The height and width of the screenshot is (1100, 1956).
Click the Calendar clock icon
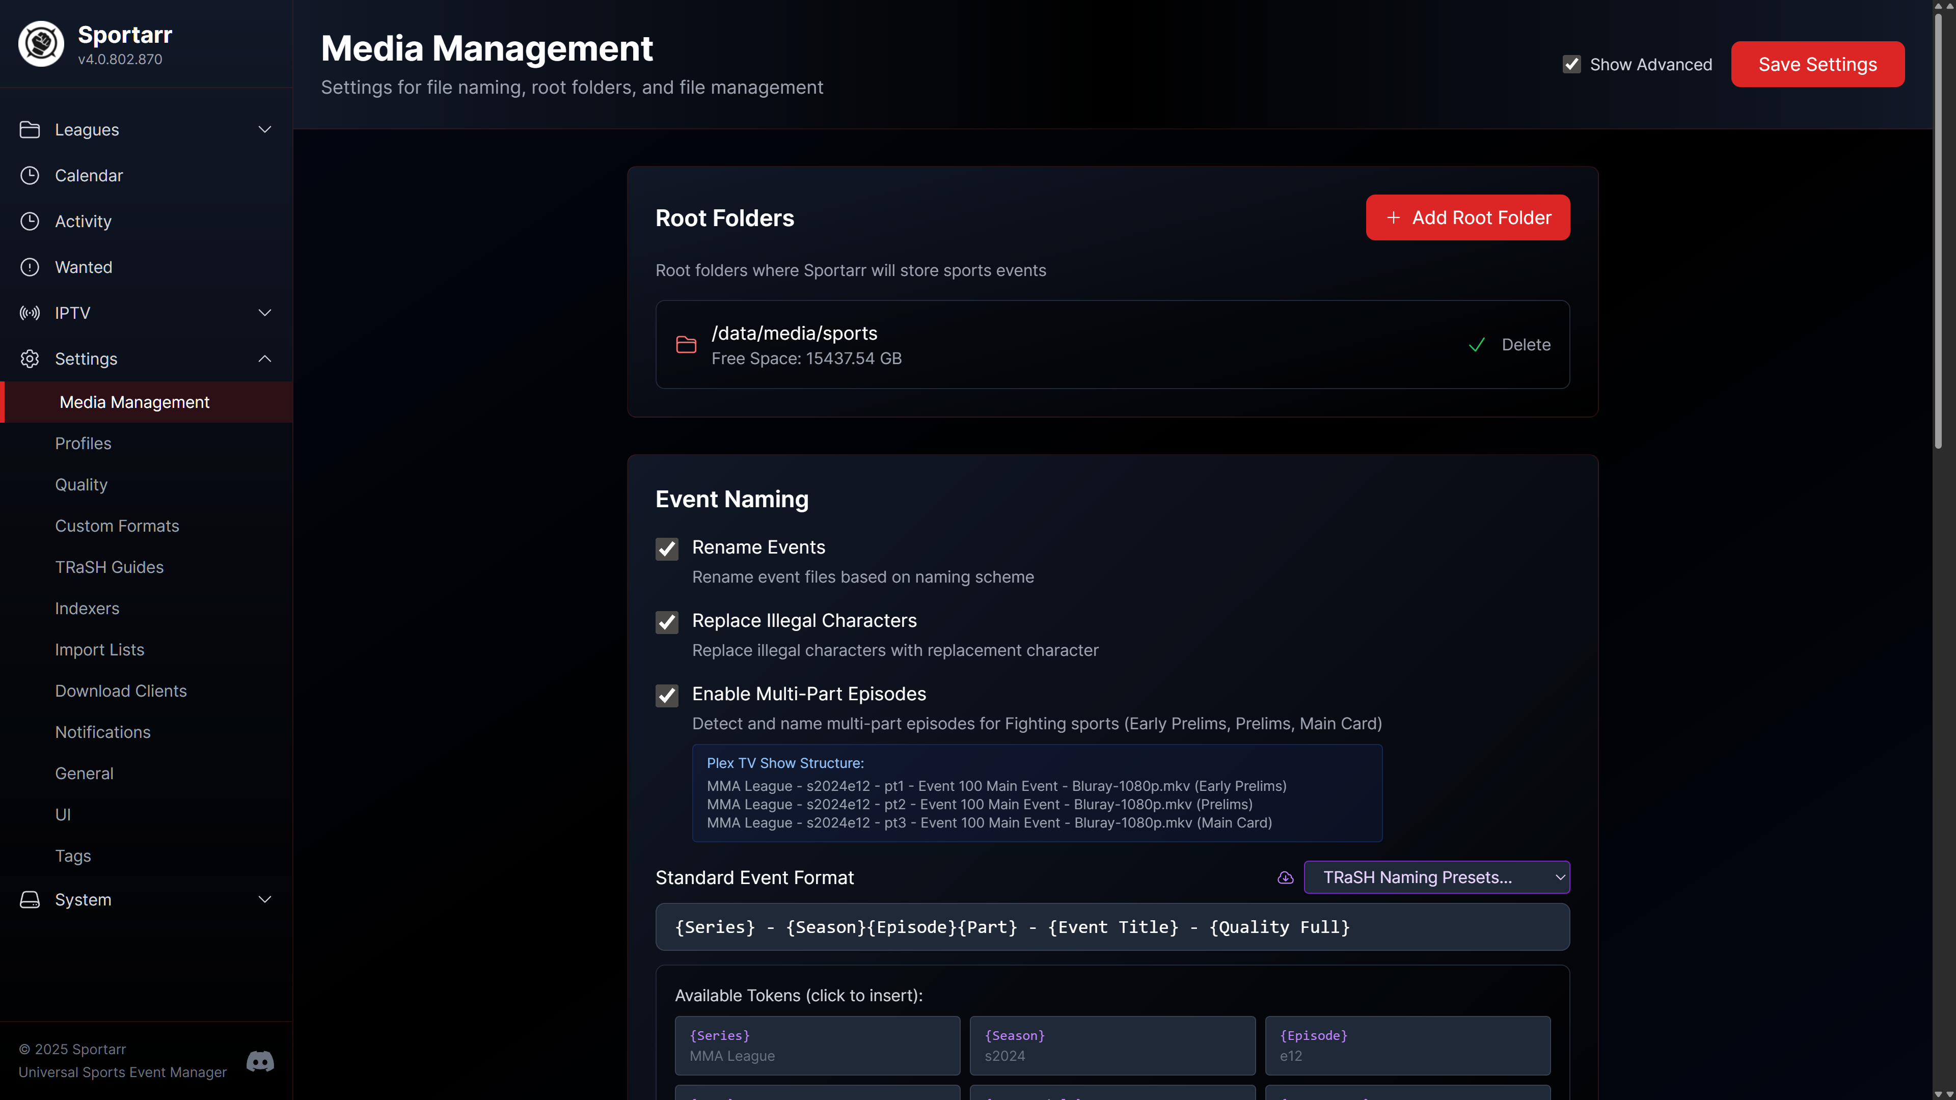(x=30, y=175)
